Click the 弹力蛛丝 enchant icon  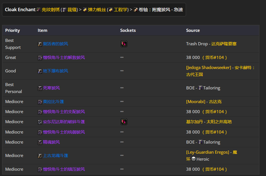pos(85,10)
